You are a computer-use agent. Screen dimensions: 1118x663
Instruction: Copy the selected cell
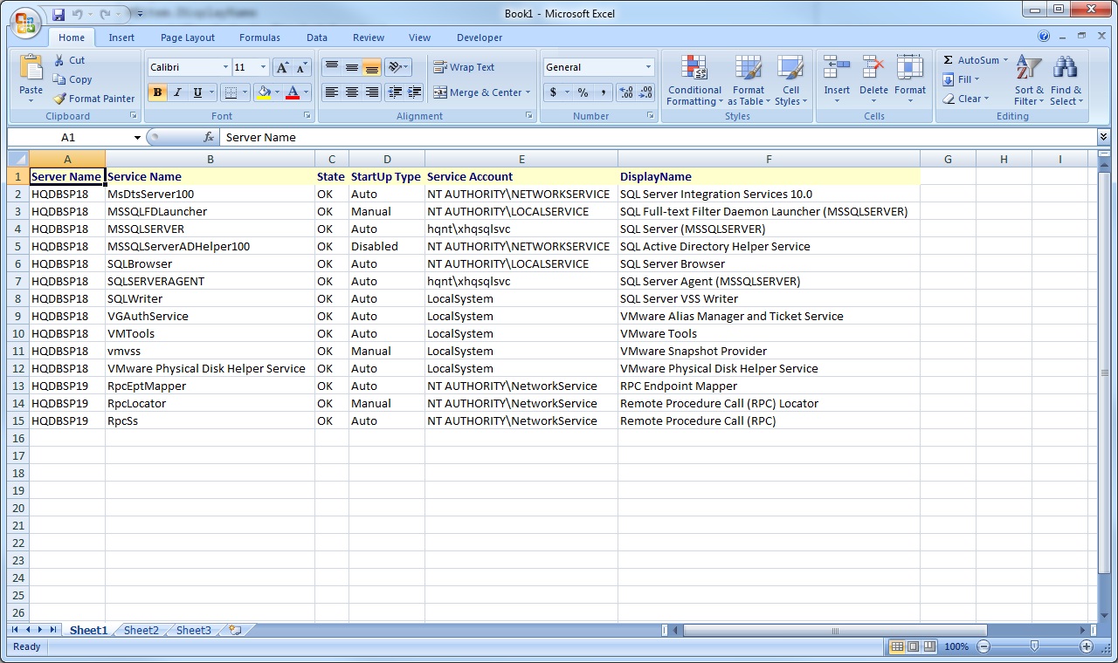[x=72, y=79]
